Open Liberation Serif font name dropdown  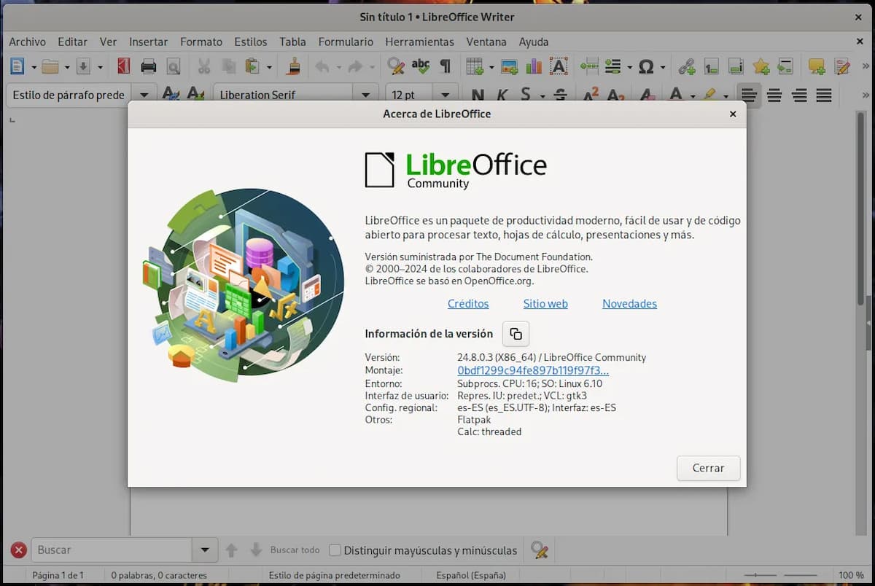click(x=365, y=95)
